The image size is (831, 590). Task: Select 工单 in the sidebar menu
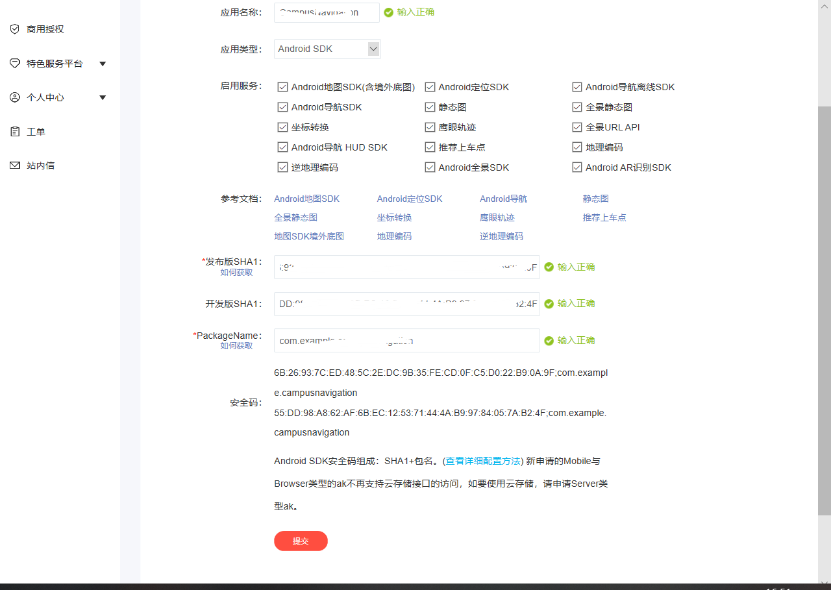click(x=35, y=131)
